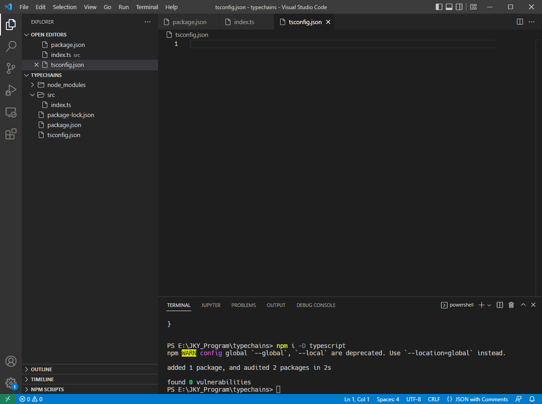Toggle Primary Side Bar visibility
The height and width of the screenshot is (404, 542).
[x=439, y=7]
